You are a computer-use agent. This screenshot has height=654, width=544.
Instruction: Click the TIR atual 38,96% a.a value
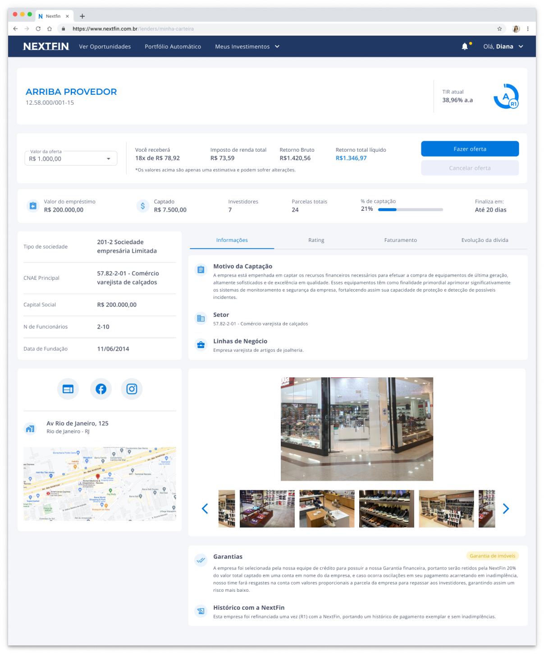click(457, 100)
